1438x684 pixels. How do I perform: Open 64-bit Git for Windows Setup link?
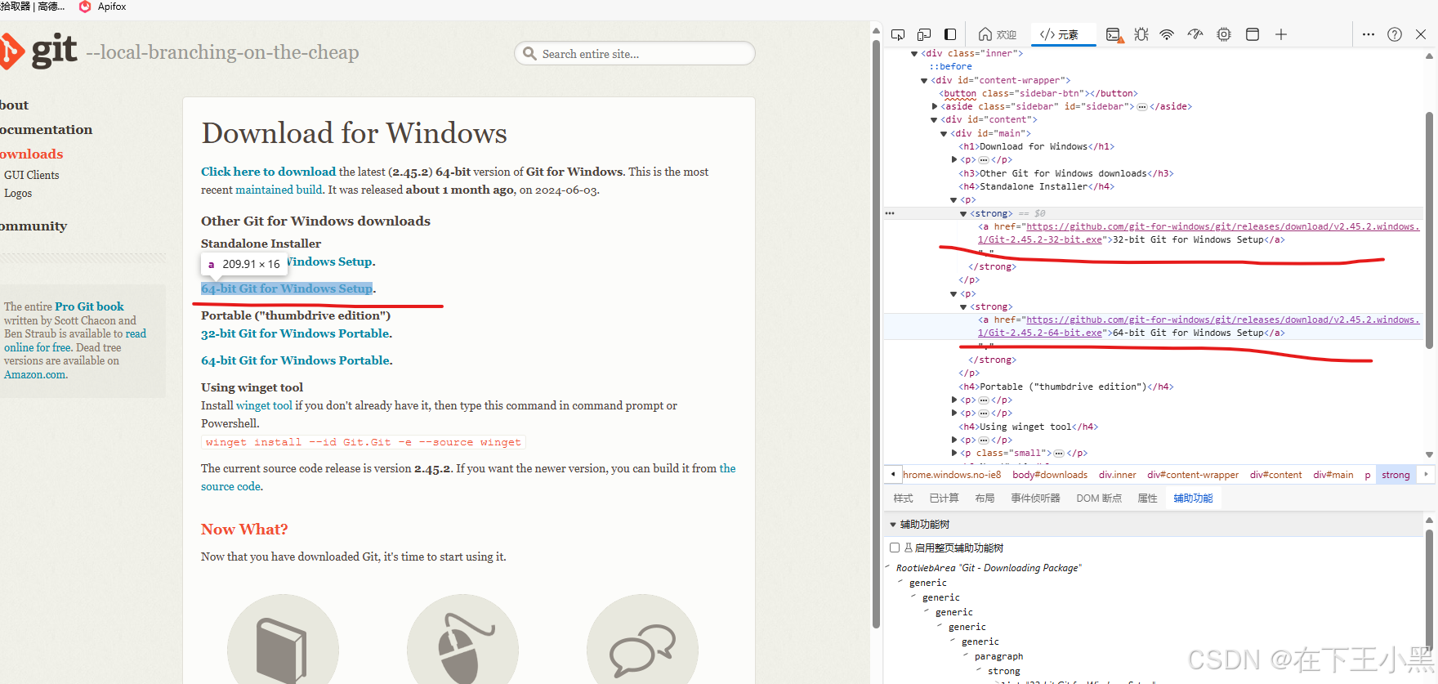pyautogui.click(x=287, y=288)
